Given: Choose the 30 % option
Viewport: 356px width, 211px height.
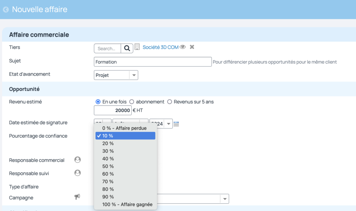Looking at the screenshot, I should [x=125, y=151].
